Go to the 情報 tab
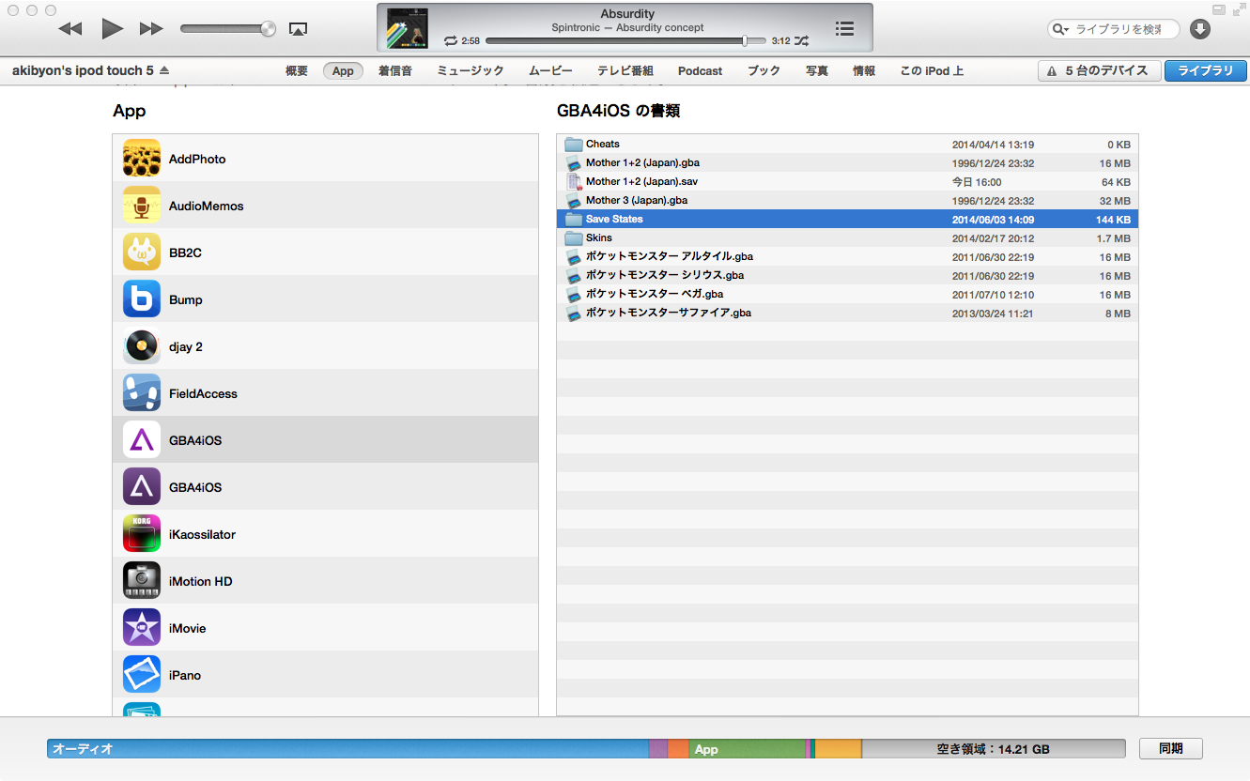The width and height of the screenshot is (1250, 781). [x=864, y=70]
